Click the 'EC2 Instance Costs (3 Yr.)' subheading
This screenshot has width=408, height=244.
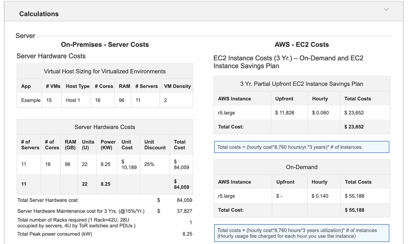(x=288, y=62)
